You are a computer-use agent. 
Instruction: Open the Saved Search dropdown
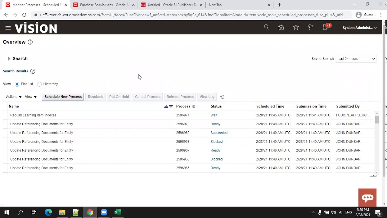(x=356, y=59)
